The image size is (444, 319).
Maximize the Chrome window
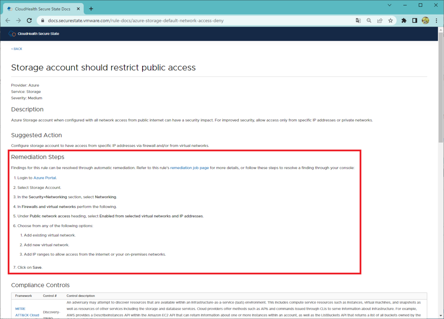[x=420, y=5]
